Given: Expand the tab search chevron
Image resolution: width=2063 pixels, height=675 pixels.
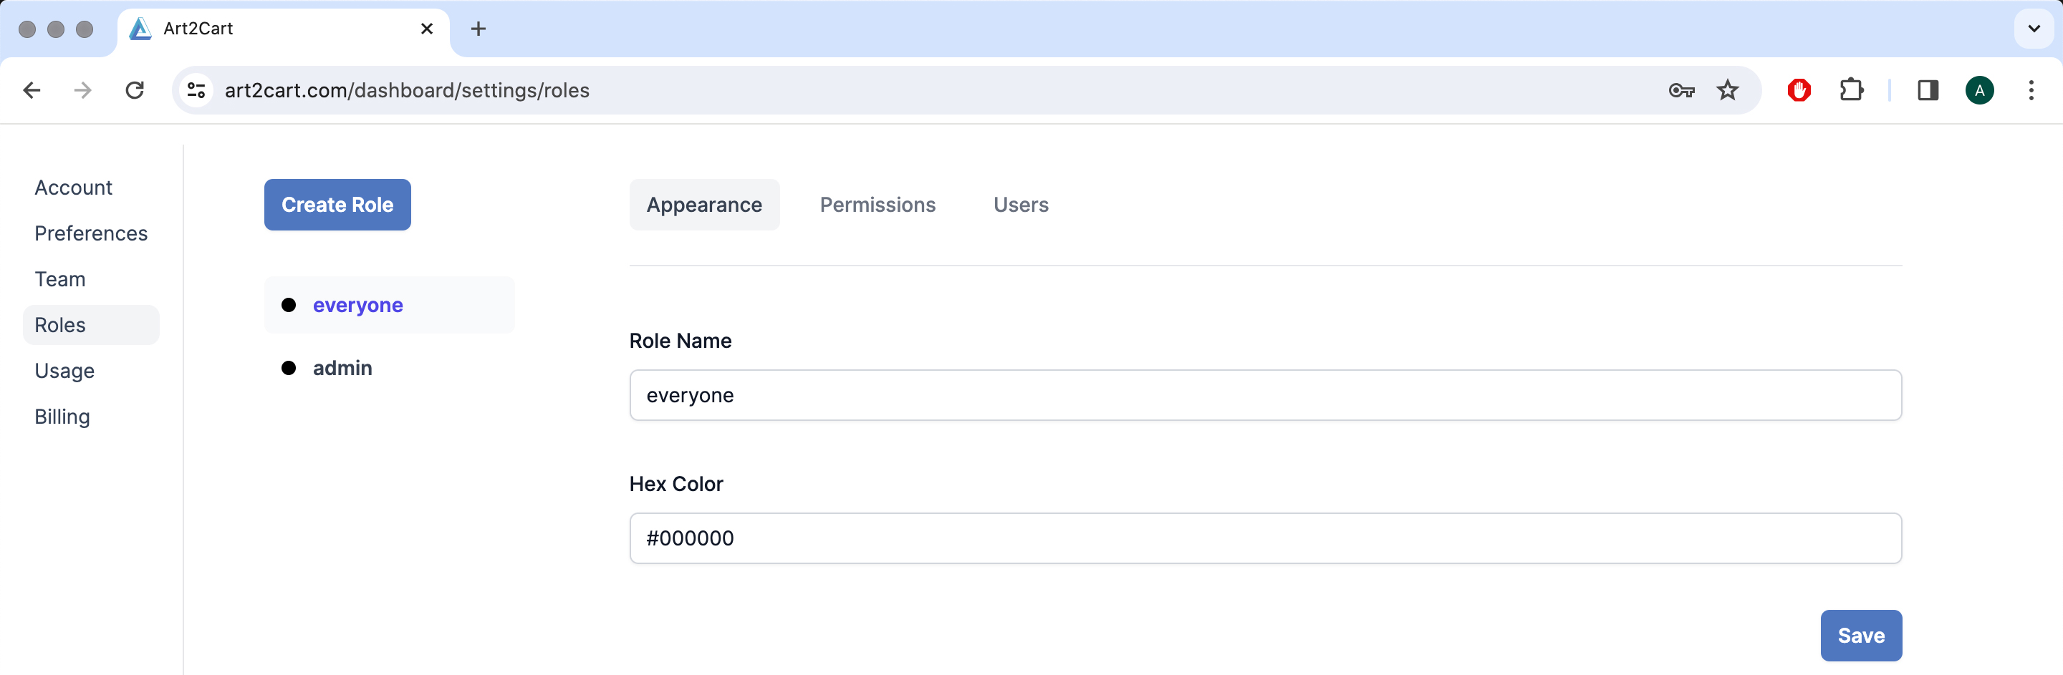Looking at the screenshot, I should 2034,29.
